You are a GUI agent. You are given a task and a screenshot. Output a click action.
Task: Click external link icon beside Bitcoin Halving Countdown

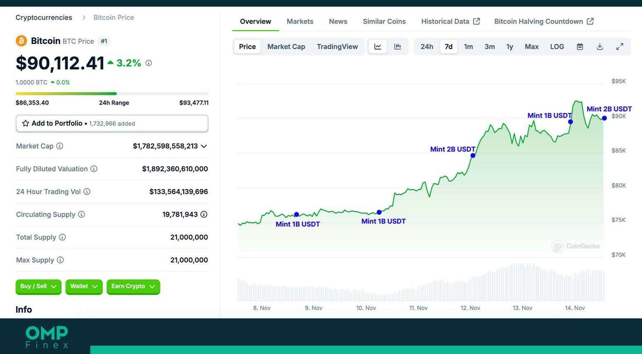click(x=590, y=21)
